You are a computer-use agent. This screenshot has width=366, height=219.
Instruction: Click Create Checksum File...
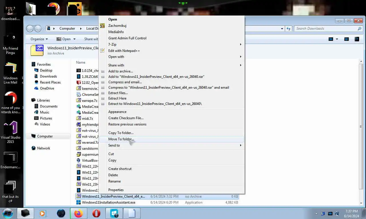click(171, 118)
